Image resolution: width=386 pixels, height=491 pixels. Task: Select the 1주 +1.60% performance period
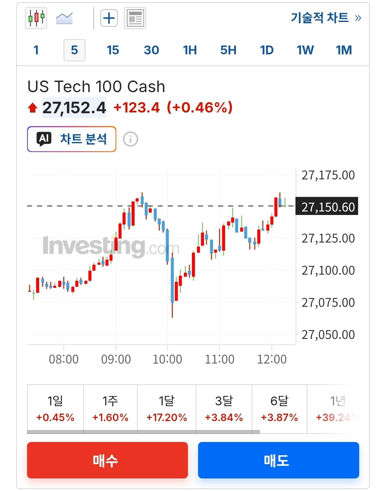[110, 409]
